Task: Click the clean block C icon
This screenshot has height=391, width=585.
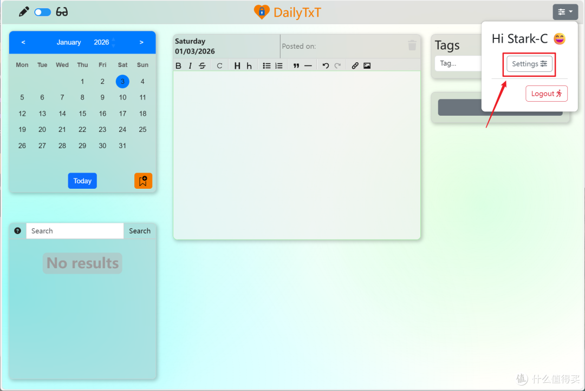Action: (x=219, y=66)
